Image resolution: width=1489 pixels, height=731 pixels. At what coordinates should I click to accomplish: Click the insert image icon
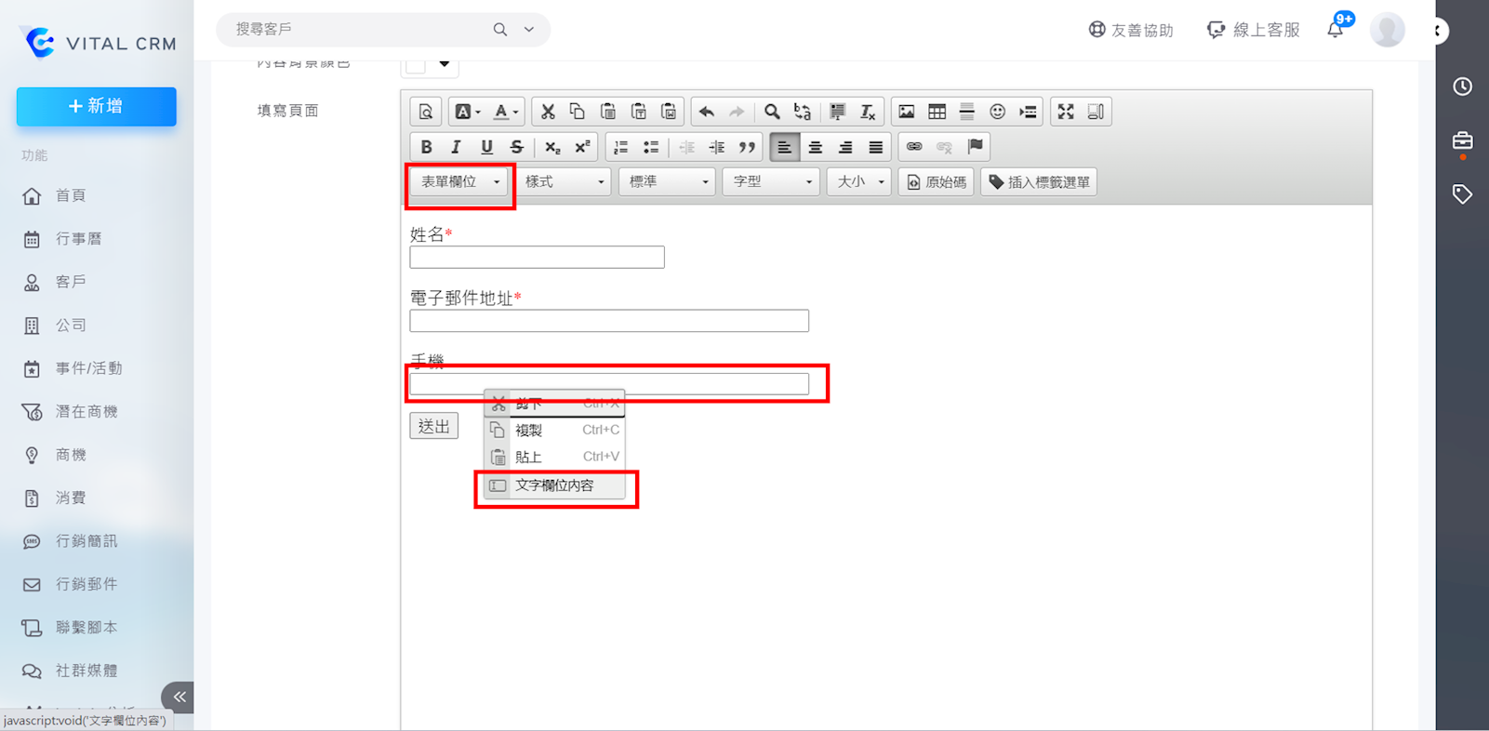click(x=906, y=112)
